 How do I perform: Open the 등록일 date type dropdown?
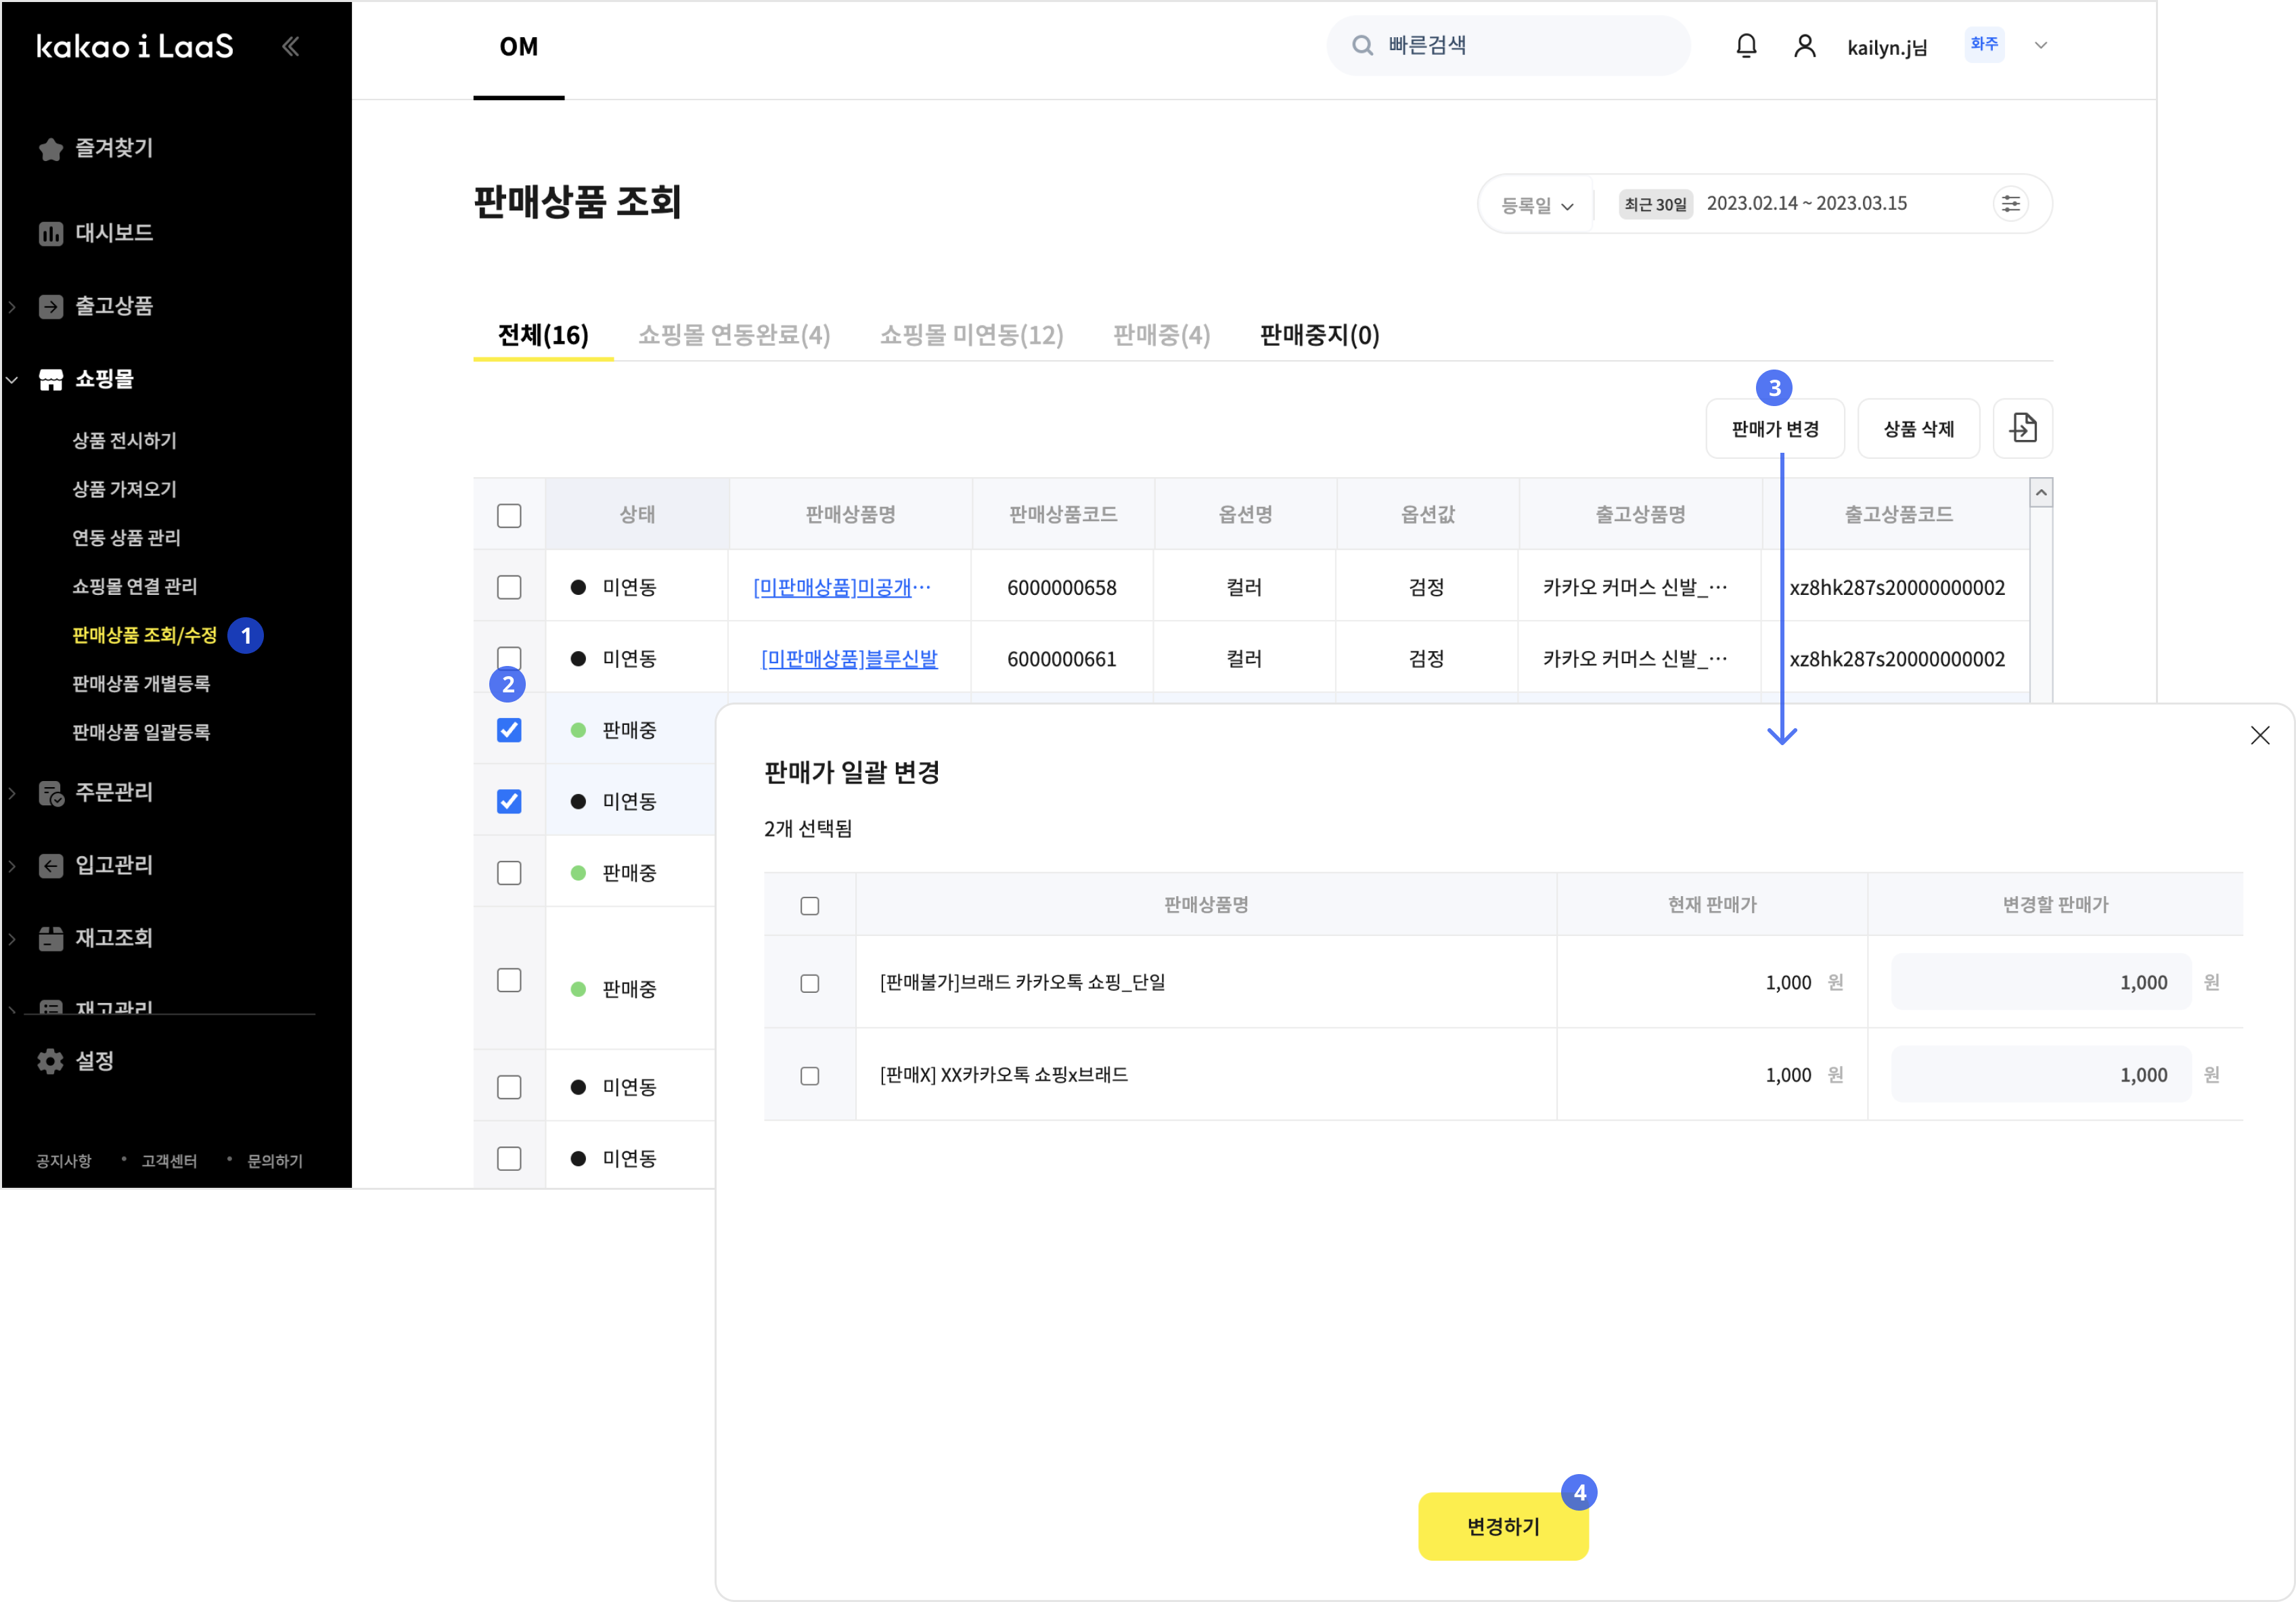[x=1537, y=205]
